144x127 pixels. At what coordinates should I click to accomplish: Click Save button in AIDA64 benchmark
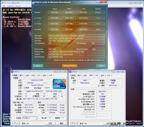pyautogui.click(x=38, y=66)
